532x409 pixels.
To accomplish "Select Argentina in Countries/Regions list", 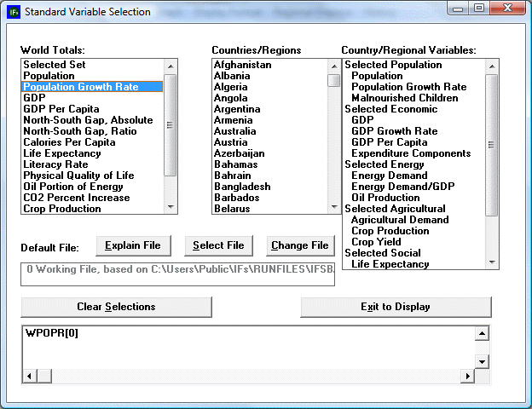I will coord(237,109).
